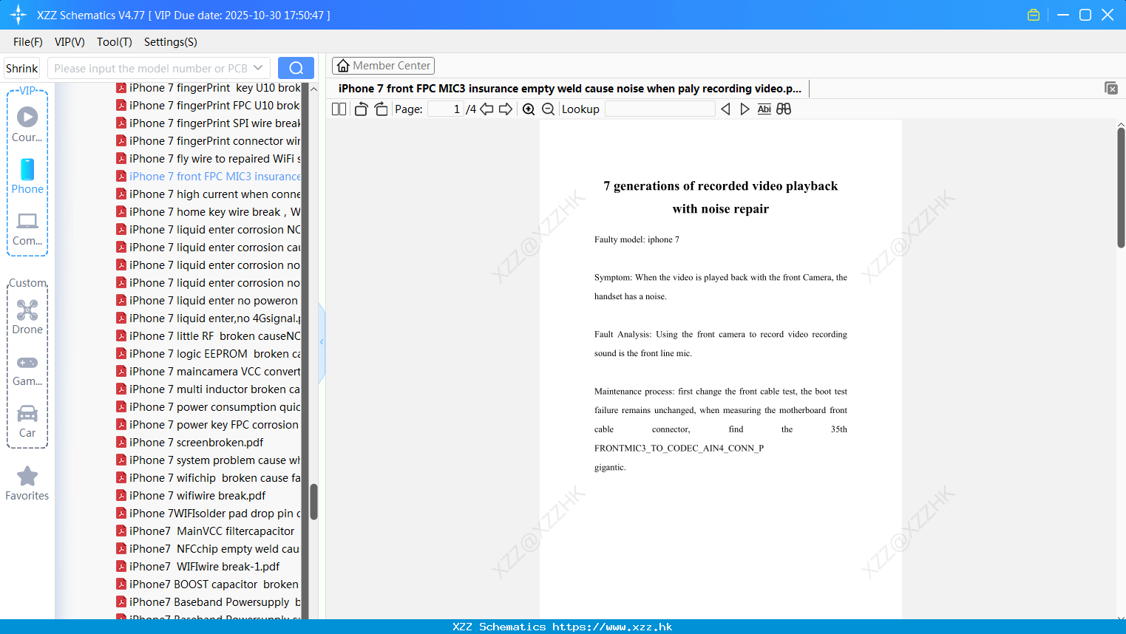Open iPhone 7 power key FPC corrosion

(208, 425)
